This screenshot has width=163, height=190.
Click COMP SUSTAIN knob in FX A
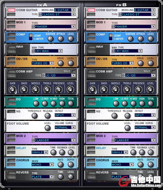click(x=50, y=39)
